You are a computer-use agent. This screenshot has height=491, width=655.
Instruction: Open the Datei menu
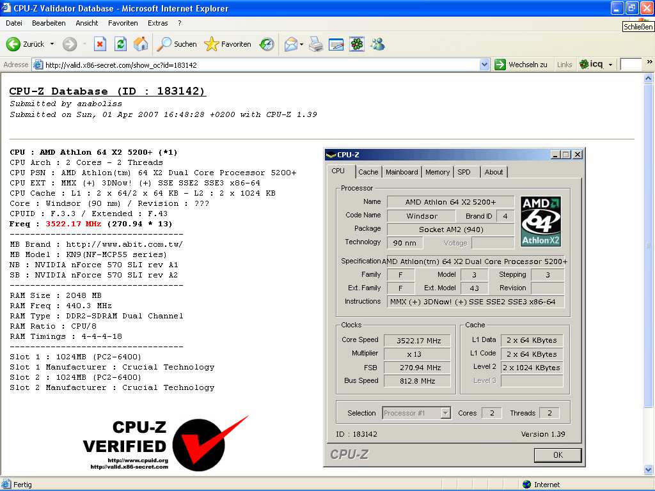coord(14,23)
